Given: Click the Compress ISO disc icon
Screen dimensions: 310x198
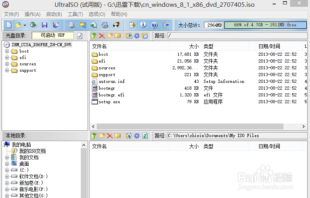Looking at the screenshot, I should tap(94, 25).
